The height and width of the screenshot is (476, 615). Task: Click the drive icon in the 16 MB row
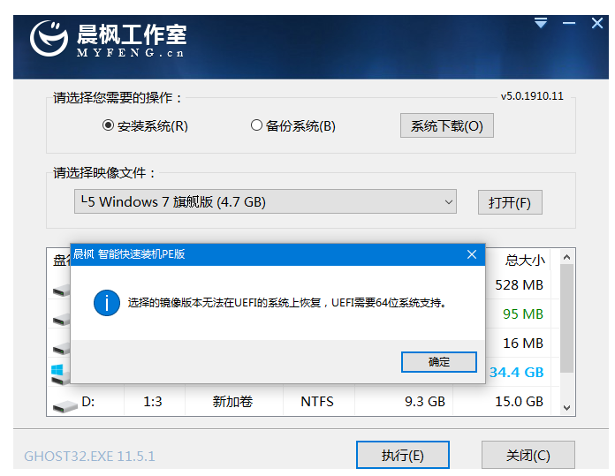point(61,348)
